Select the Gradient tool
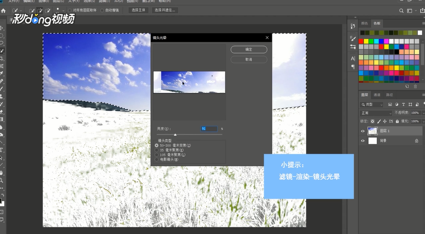The height and width of the screenshot is (234, 425). point(1,119)
